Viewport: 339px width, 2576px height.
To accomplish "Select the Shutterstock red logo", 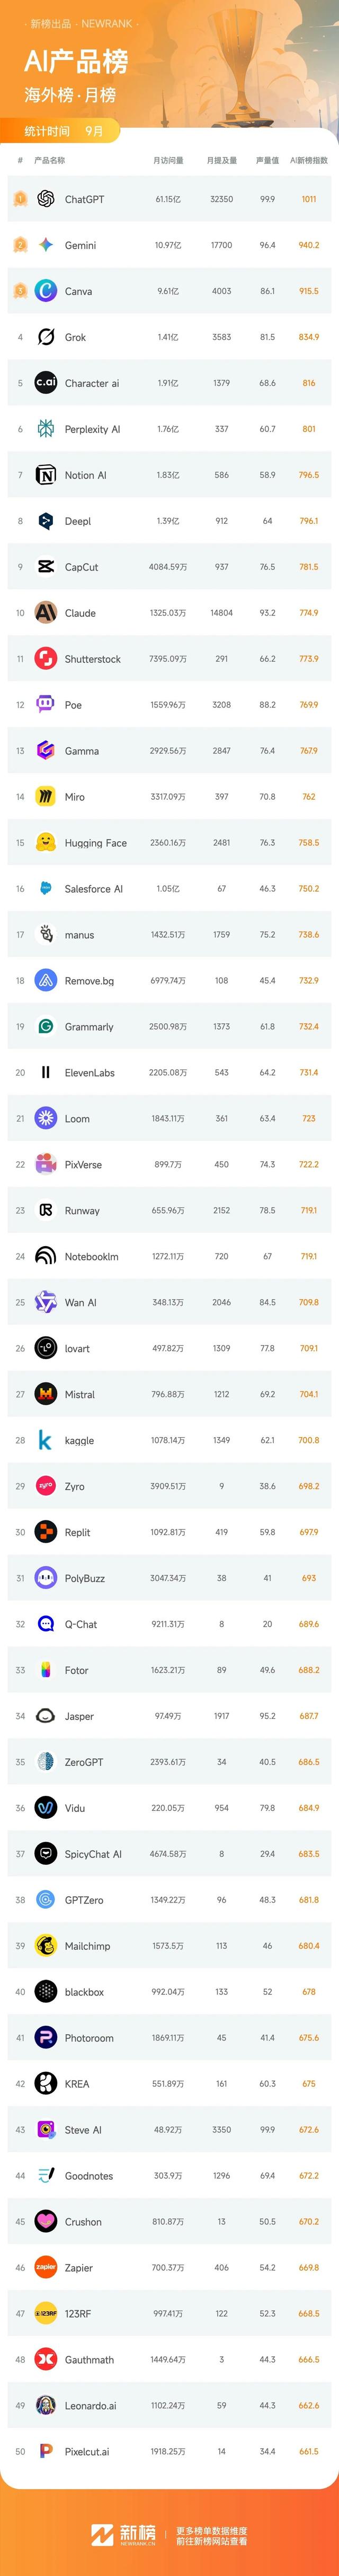I will coord(46,658).
